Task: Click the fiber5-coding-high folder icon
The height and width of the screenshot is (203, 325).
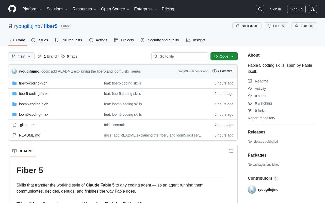Action: pos(14,83)
